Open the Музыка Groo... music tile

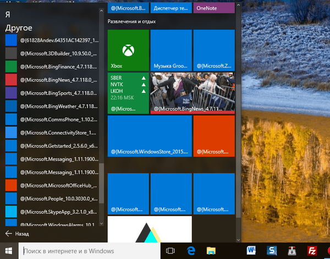click(x=171, y=50)
